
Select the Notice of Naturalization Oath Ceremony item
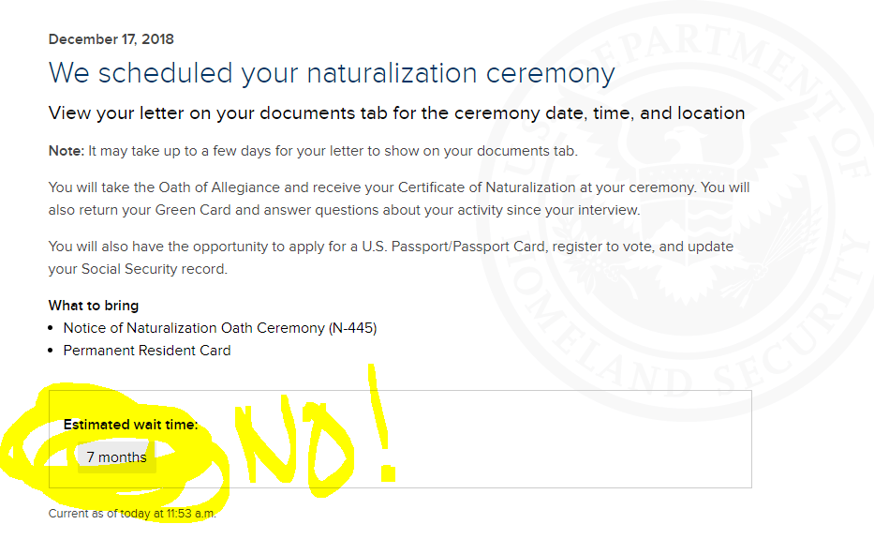(219, 328)
